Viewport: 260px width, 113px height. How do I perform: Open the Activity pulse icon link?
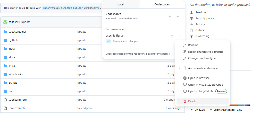pos(191,24)
